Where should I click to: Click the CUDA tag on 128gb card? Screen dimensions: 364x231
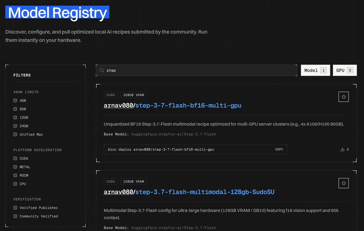click(x=111, y=182)
